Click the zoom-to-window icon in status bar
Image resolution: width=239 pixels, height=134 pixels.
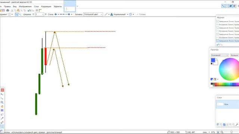218,132
